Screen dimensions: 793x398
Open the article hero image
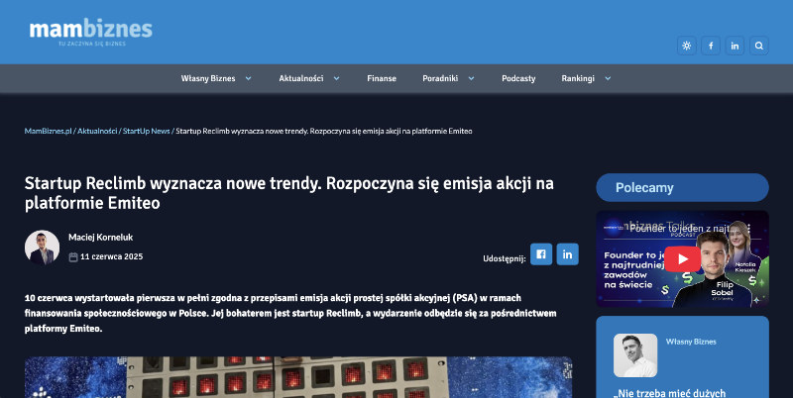tap(298, 377)
